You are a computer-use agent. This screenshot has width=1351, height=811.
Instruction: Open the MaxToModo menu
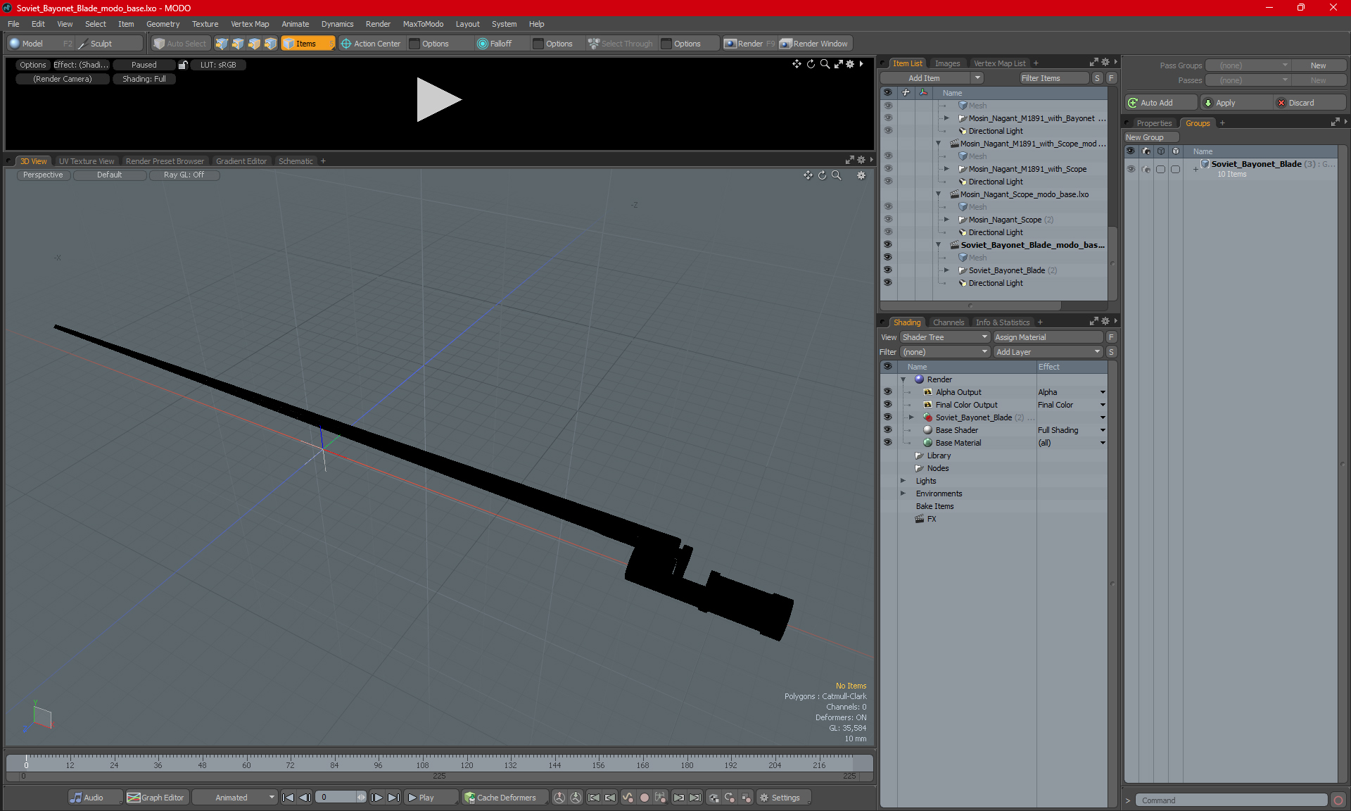pos(423,24)
